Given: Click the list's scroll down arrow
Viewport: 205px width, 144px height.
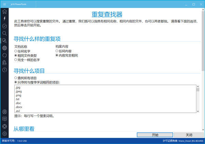Looking at the screenshot, I should point(198,111).
